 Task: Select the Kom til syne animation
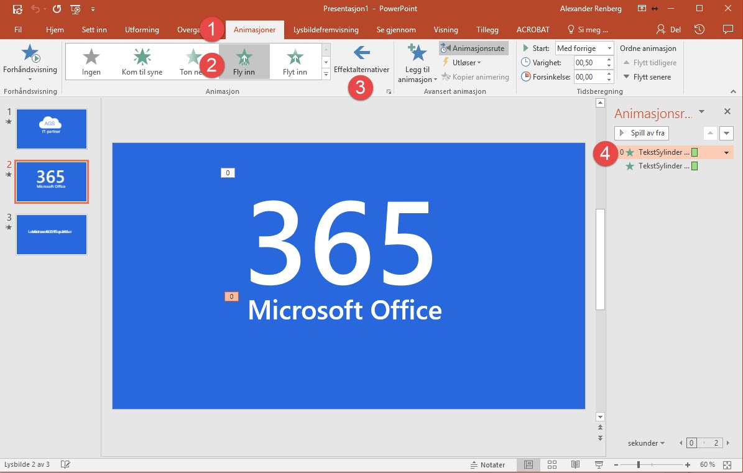click(x=142, y=62)
